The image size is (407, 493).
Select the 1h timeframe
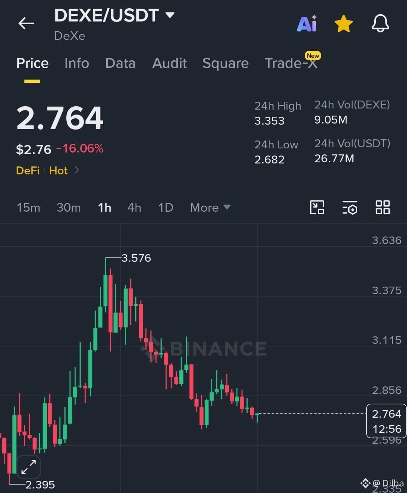[x=104, y=208]
